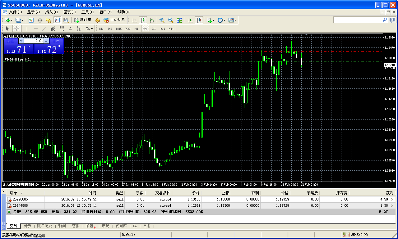Sort orders by the 时间 column header
This screenshot has width=398, height=239.
pos(71,193)
